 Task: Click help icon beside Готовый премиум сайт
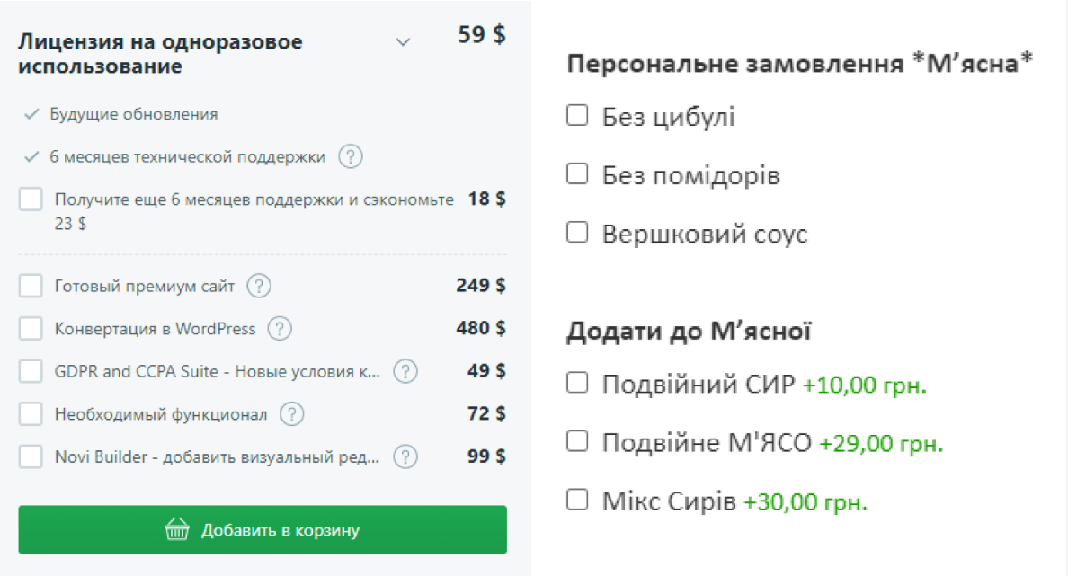pos(259,285)
